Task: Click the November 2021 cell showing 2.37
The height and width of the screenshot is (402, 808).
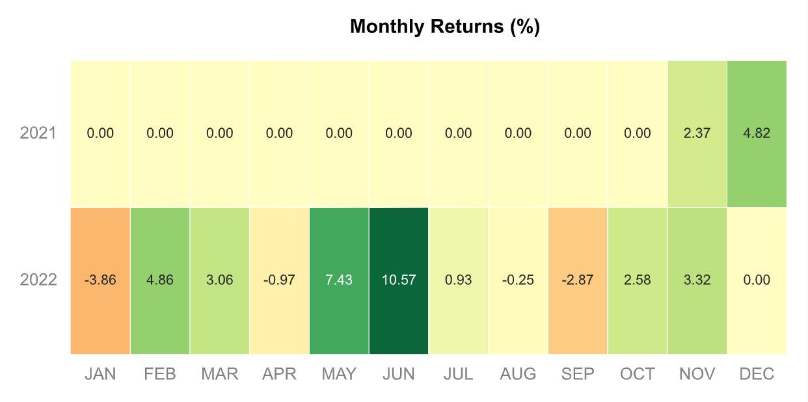Action: 697,134
